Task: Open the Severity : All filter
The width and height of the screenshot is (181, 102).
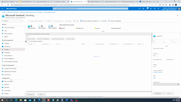Action: [31, 39]
